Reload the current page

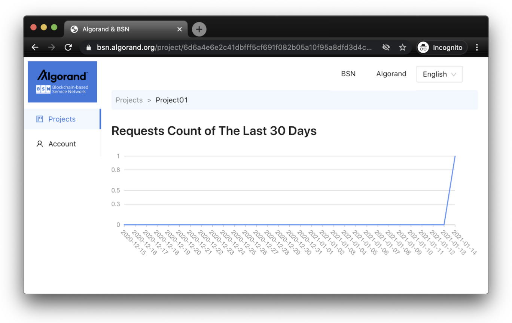[68, 47]
